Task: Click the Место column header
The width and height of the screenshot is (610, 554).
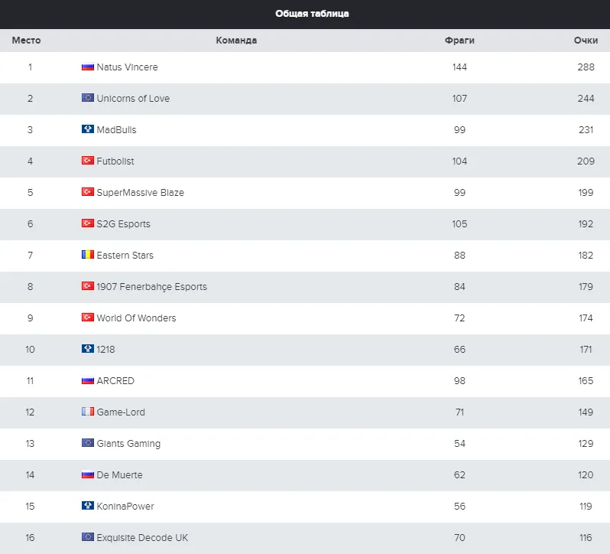Action: 27,41
